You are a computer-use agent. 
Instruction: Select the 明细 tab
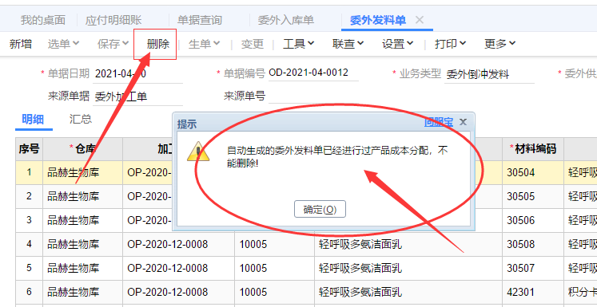33,120
